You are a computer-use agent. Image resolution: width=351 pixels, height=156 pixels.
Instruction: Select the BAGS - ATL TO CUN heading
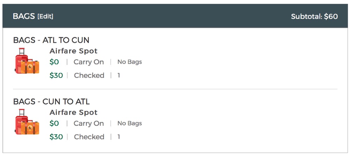pyautogui.click(x=51, y=40)
